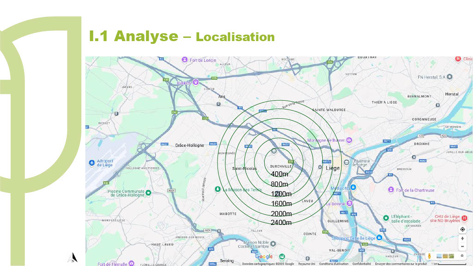
Task: Click the BURENVILLE district label
Action: tap(281, 166)
